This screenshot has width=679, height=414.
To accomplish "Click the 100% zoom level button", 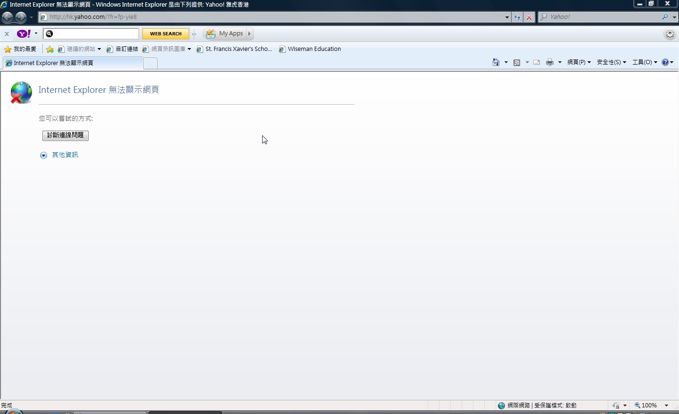I will click(x=646, y=406).
